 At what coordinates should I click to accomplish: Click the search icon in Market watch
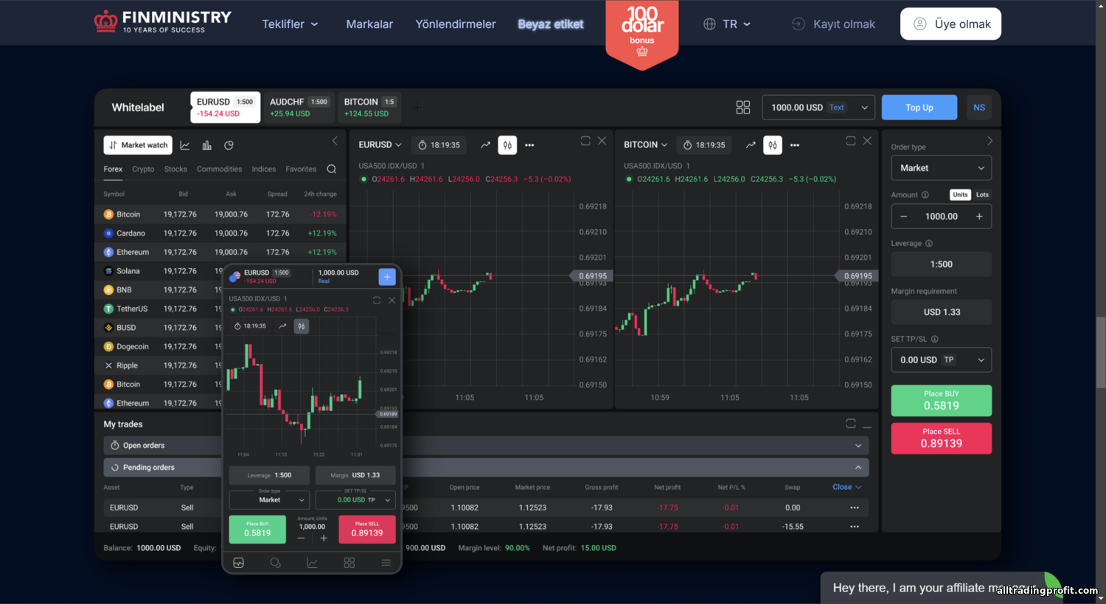point(331,169)
